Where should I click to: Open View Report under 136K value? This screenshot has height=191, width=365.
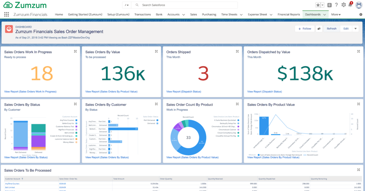[111, 92]
